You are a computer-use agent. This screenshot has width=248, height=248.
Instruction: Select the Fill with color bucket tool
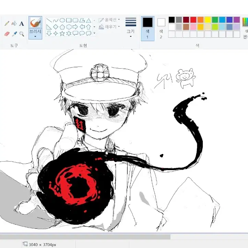click(14, 23)
